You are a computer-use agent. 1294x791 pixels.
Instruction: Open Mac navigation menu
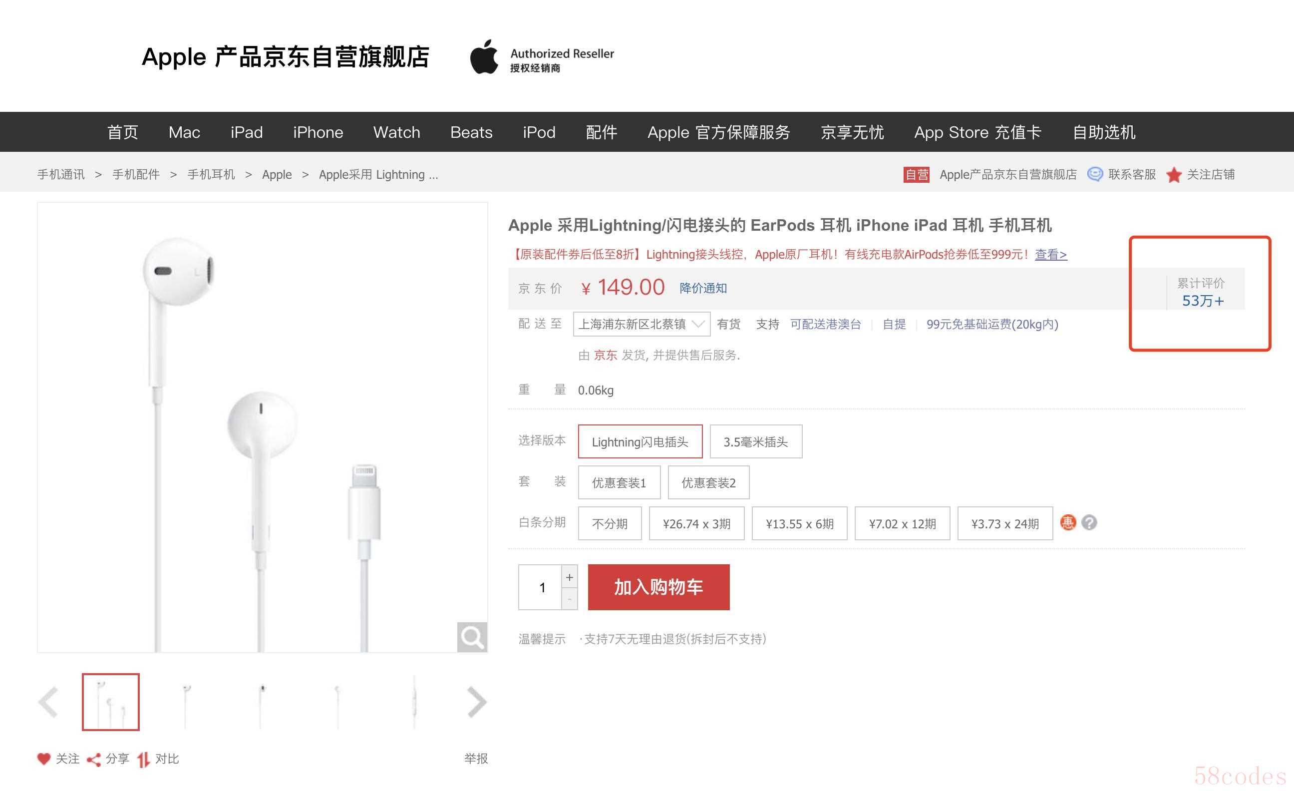click(x=184, y=132)
